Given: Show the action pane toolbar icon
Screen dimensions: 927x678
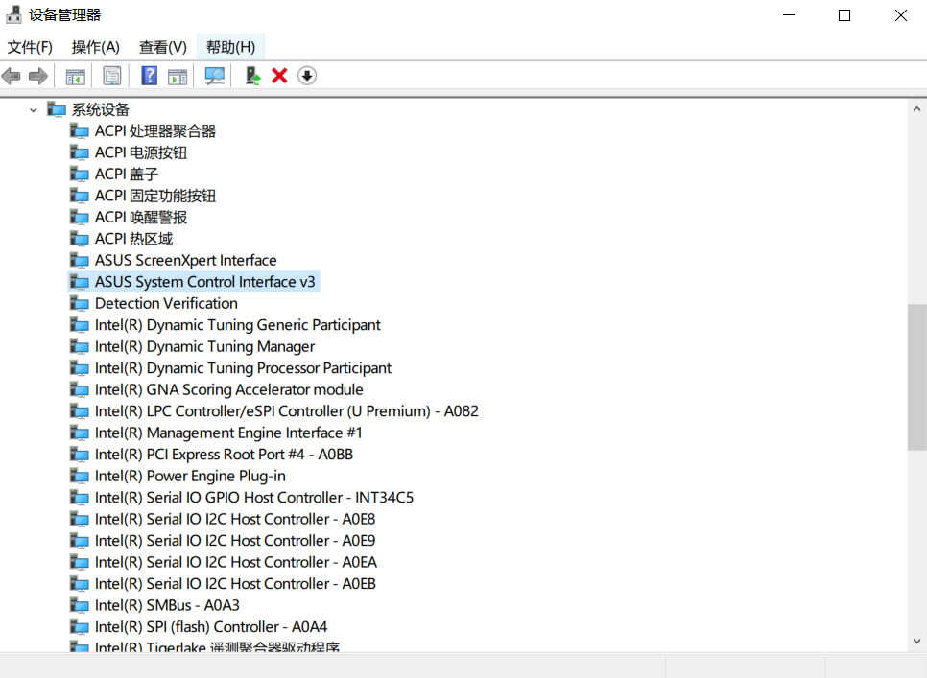Looking at the screenshot, I should pos(178,76).
